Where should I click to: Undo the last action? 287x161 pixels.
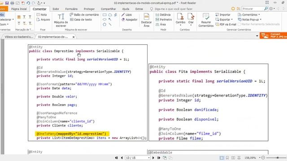(x=28, y=3)
